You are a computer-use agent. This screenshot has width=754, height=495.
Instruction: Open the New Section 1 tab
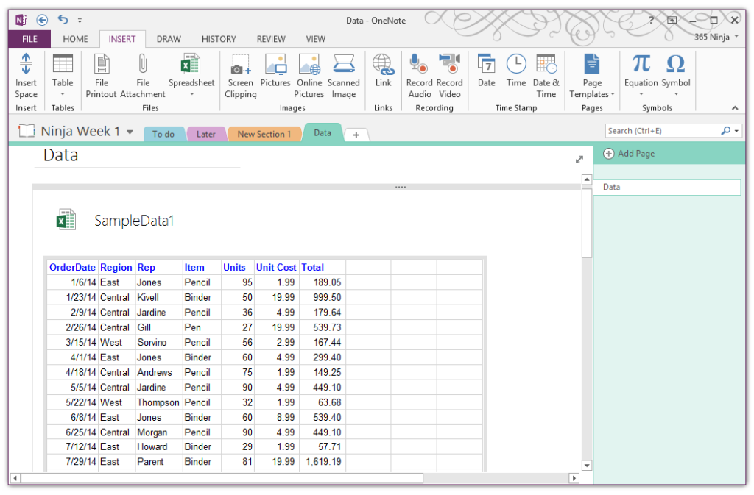(264, 134)
